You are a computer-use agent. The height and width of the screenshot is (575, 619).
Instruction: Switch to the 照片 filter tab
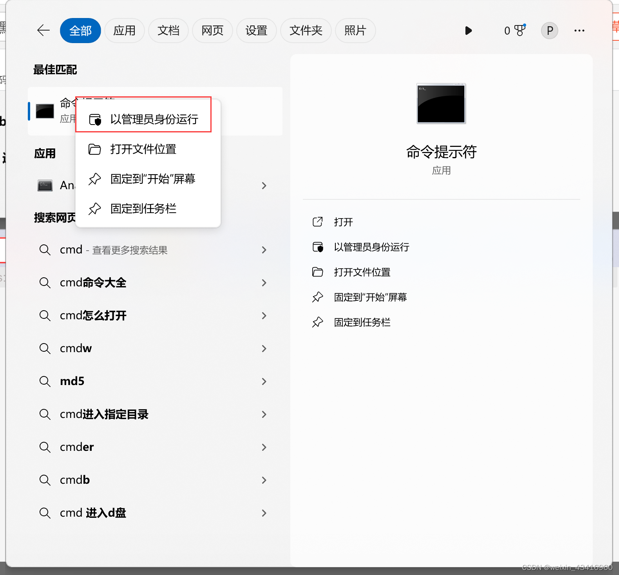coord(355,31)
